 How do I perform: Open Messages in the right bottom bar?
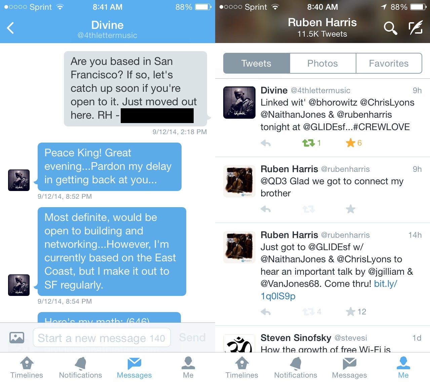point(349,368)
